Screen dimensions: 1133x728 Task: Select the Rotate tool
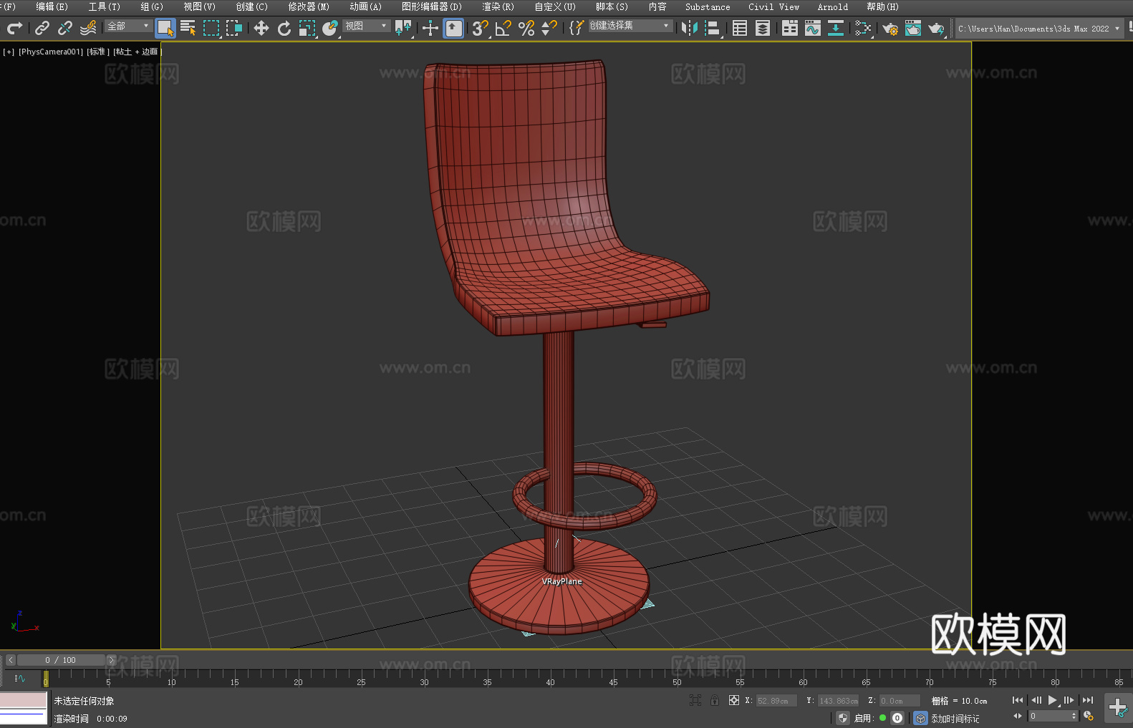pyautogui.click(x=284, y=28)
